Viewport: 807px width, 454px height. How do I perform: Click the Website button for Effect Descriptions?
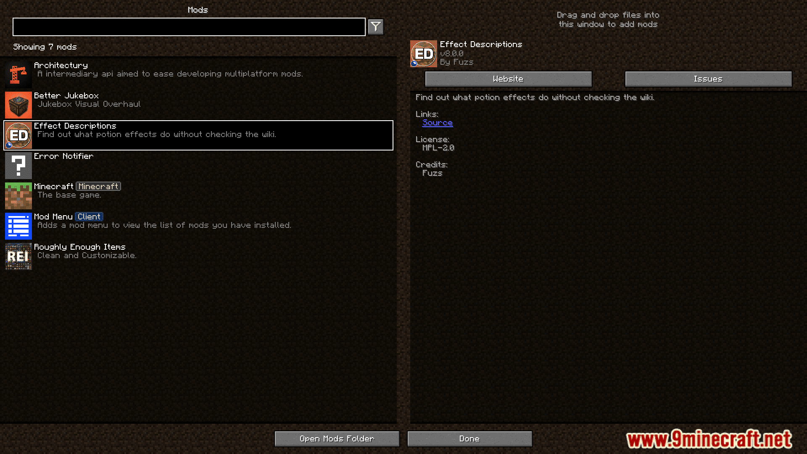coord(508,78)
